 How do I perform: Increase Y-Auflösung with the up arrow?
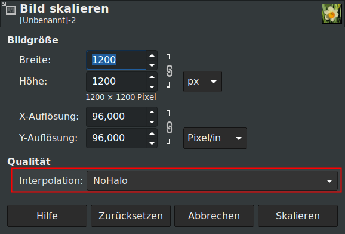pyautogui.click(x=152, y=133)
